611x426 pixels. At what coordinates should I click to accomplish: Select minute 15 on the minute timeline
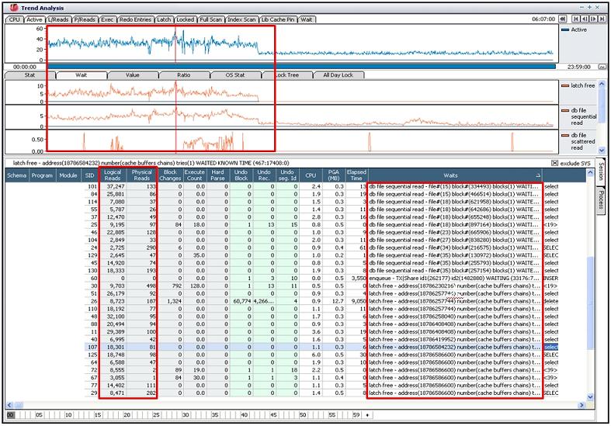point(97,415)
